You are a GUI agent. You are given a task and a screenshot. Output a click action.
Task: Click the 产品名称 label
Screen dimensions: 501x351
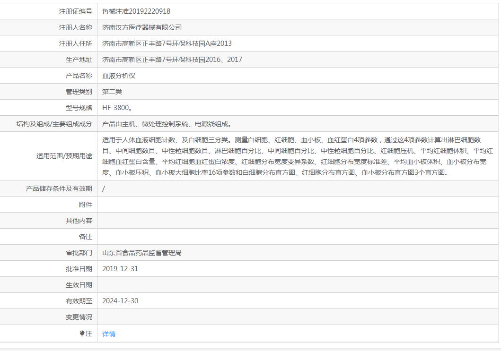pyautogui.click(x=79, y=76)
